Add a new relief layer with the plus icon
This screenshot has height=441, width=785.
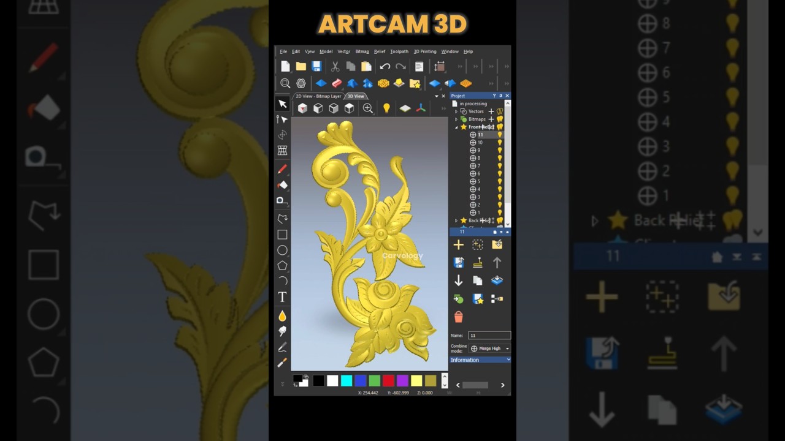point(458,245)
